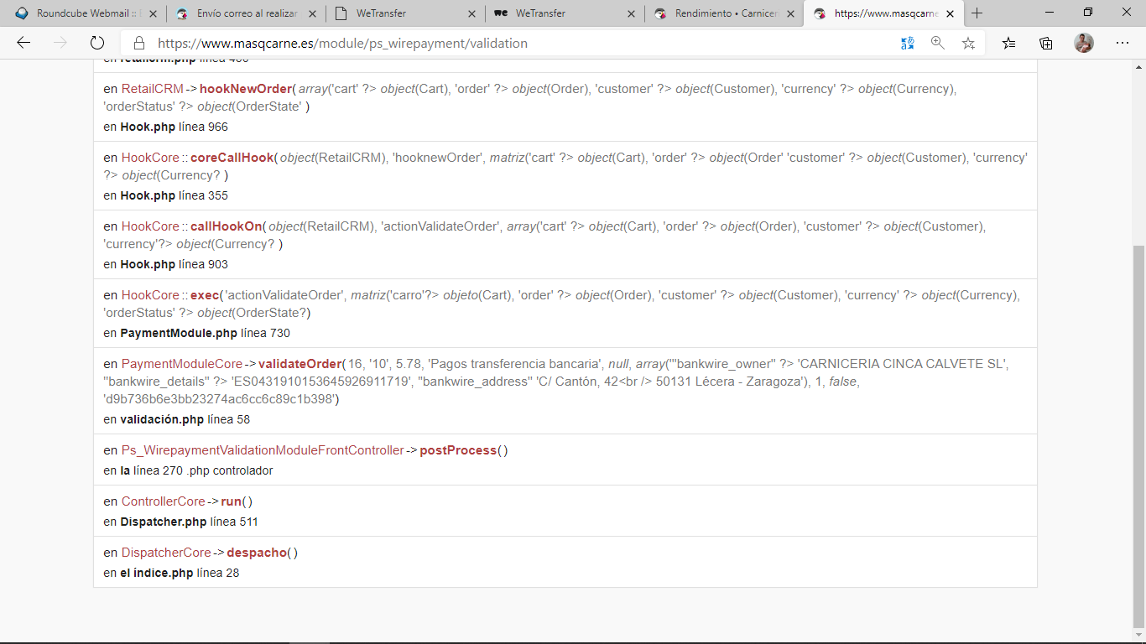
Task: Close the active masqcarne tab
Action: 950,13
